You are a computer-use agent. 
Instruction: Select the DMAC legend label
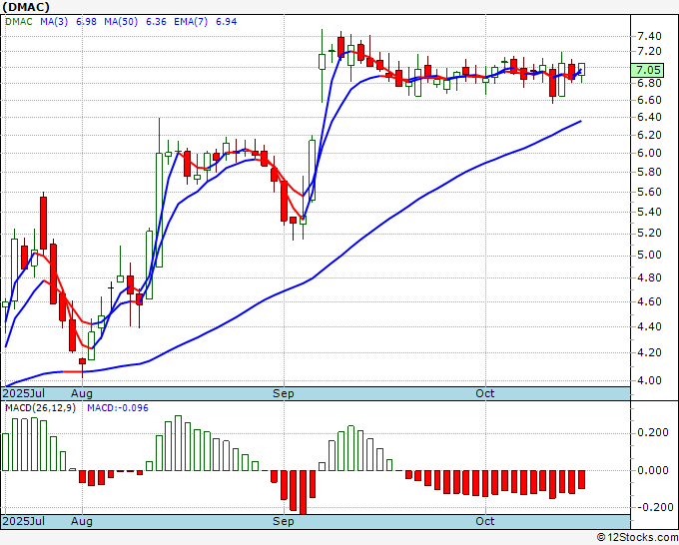19,22
